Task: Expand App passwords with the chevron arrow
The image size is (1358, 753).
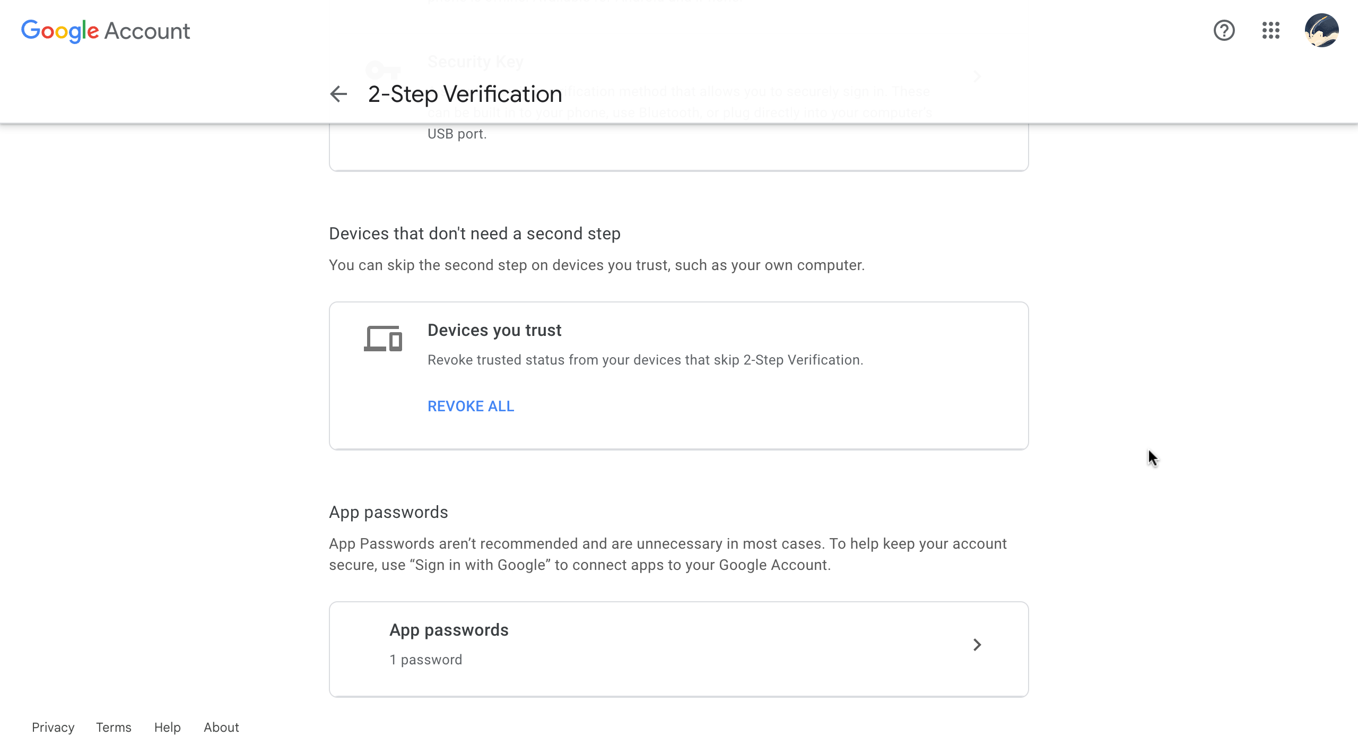Action: [977, 645]
